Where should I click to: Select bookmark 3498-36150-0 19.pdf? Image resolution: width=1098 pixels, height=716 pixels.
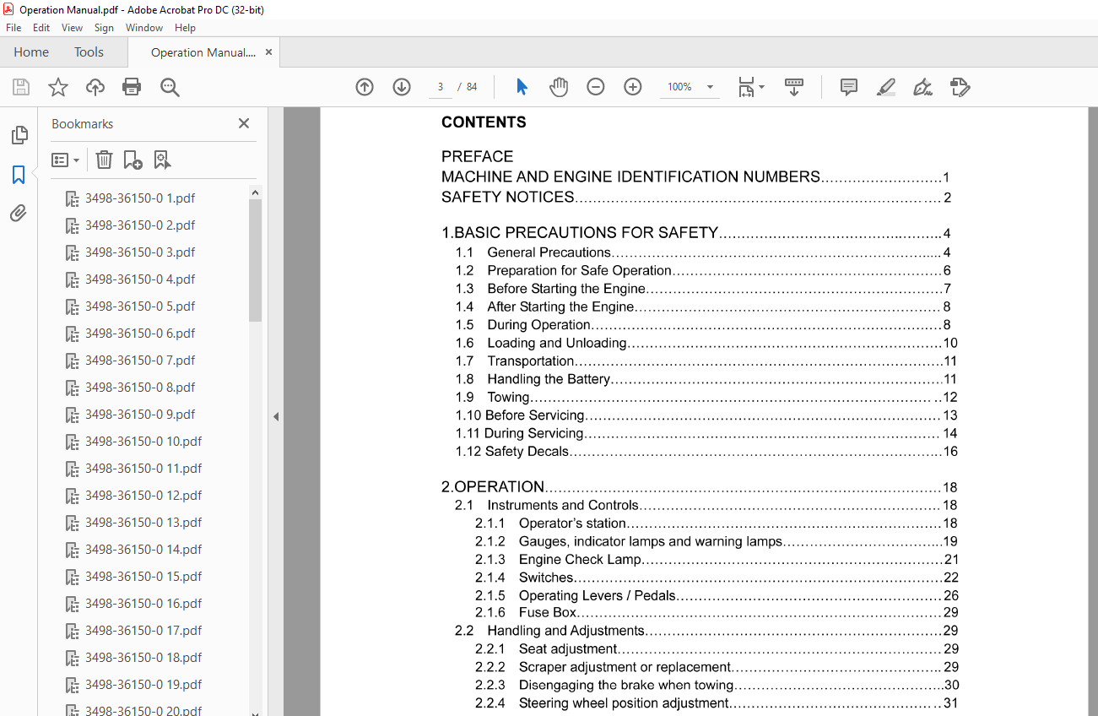click(x=143, y=685)
